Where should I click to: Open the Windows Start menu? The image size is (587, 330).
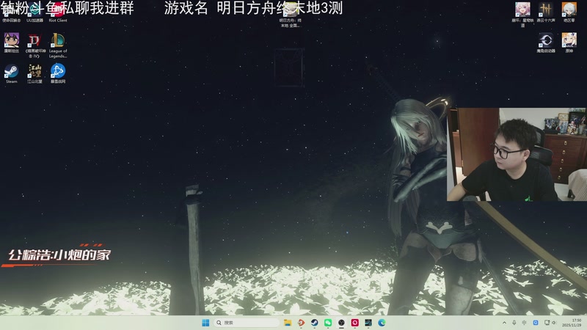(205, 323)
